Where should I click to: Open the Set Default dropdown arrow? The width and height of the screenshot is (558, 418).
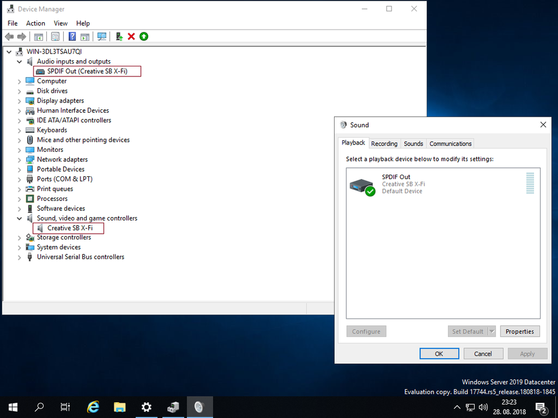click(x=492, y=331)
